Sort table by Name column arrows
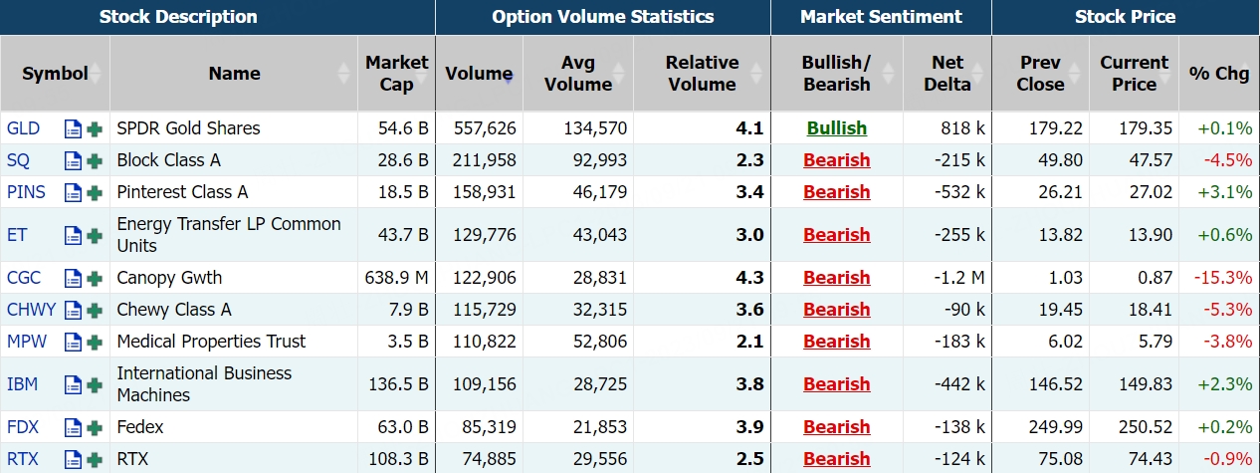This screenshot has width=1260, height=473. pyautogui.click(x=344, y=74)
